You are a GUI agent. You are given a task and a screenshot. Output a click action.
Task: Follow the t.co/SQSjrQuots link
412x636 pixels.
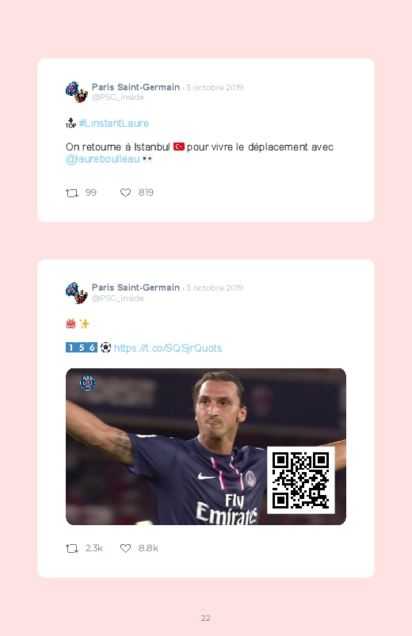(x=168, y=348)
